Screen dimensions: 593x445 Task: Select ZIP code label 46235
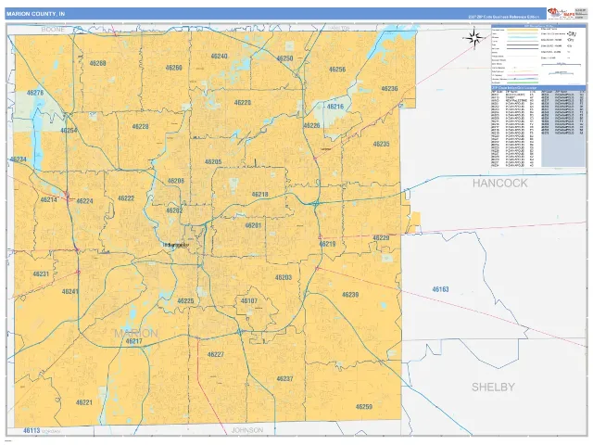(x=381, y=144)
